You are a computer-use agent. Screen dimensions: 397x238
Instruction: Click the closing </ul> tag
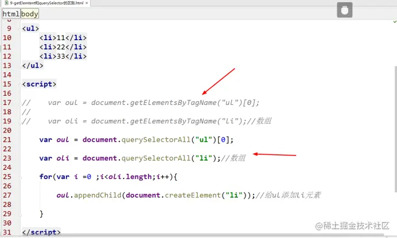coord(33,65)
